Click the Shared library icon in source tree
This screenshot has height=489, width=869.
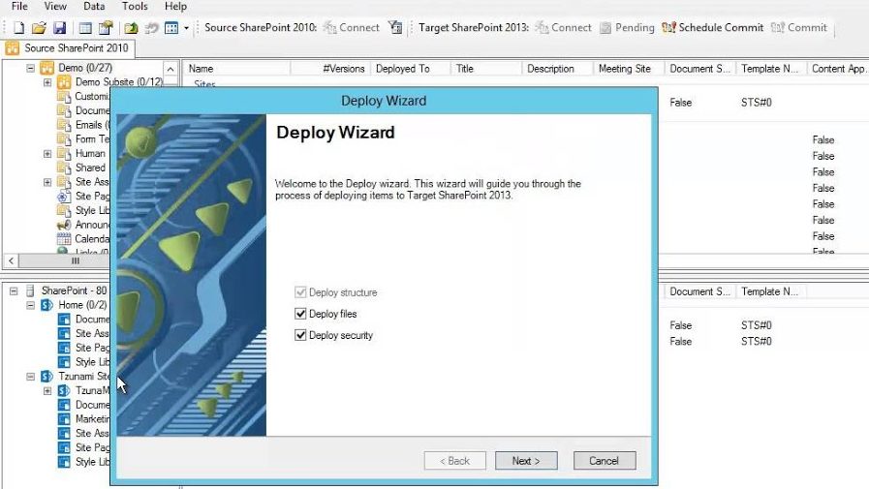(x=64, y=168)
